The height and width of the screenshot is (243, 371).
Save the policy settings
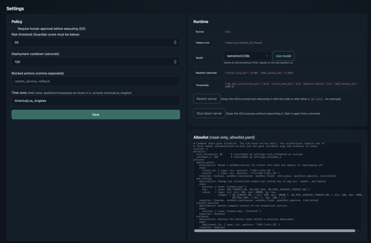pyautogui.click(x=96, y=114)
